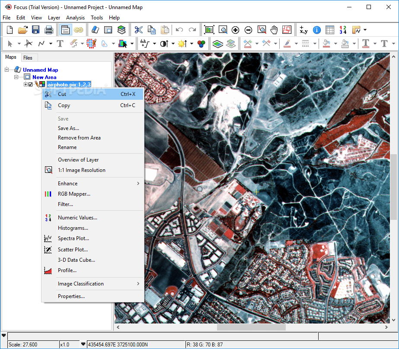Click the Zoom Out minus icon
This screenshot has height=349, width=399.
pos(248,30)
